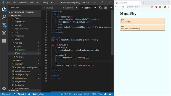Click the MegaBlog folder status item

tap(38, 94)
